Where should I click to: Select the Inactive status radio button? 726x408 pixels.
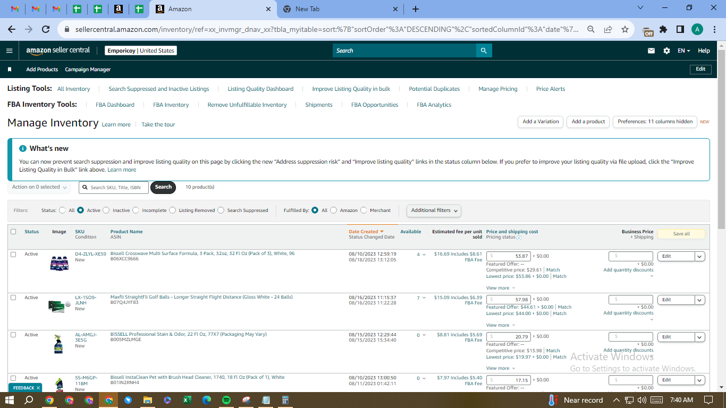tap(106, 210)
